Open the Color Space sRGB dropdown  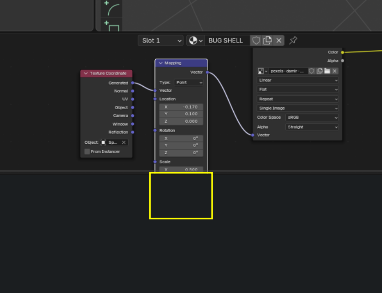(312, 117)
